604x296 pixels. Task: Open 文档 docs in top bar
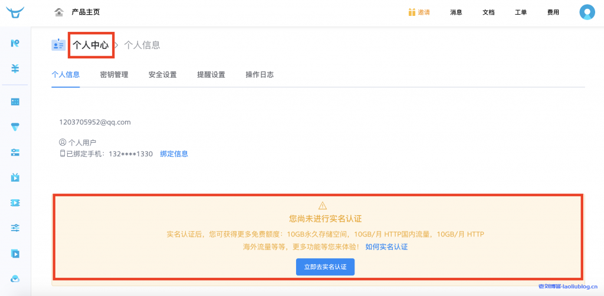click(x=488, y=12)
